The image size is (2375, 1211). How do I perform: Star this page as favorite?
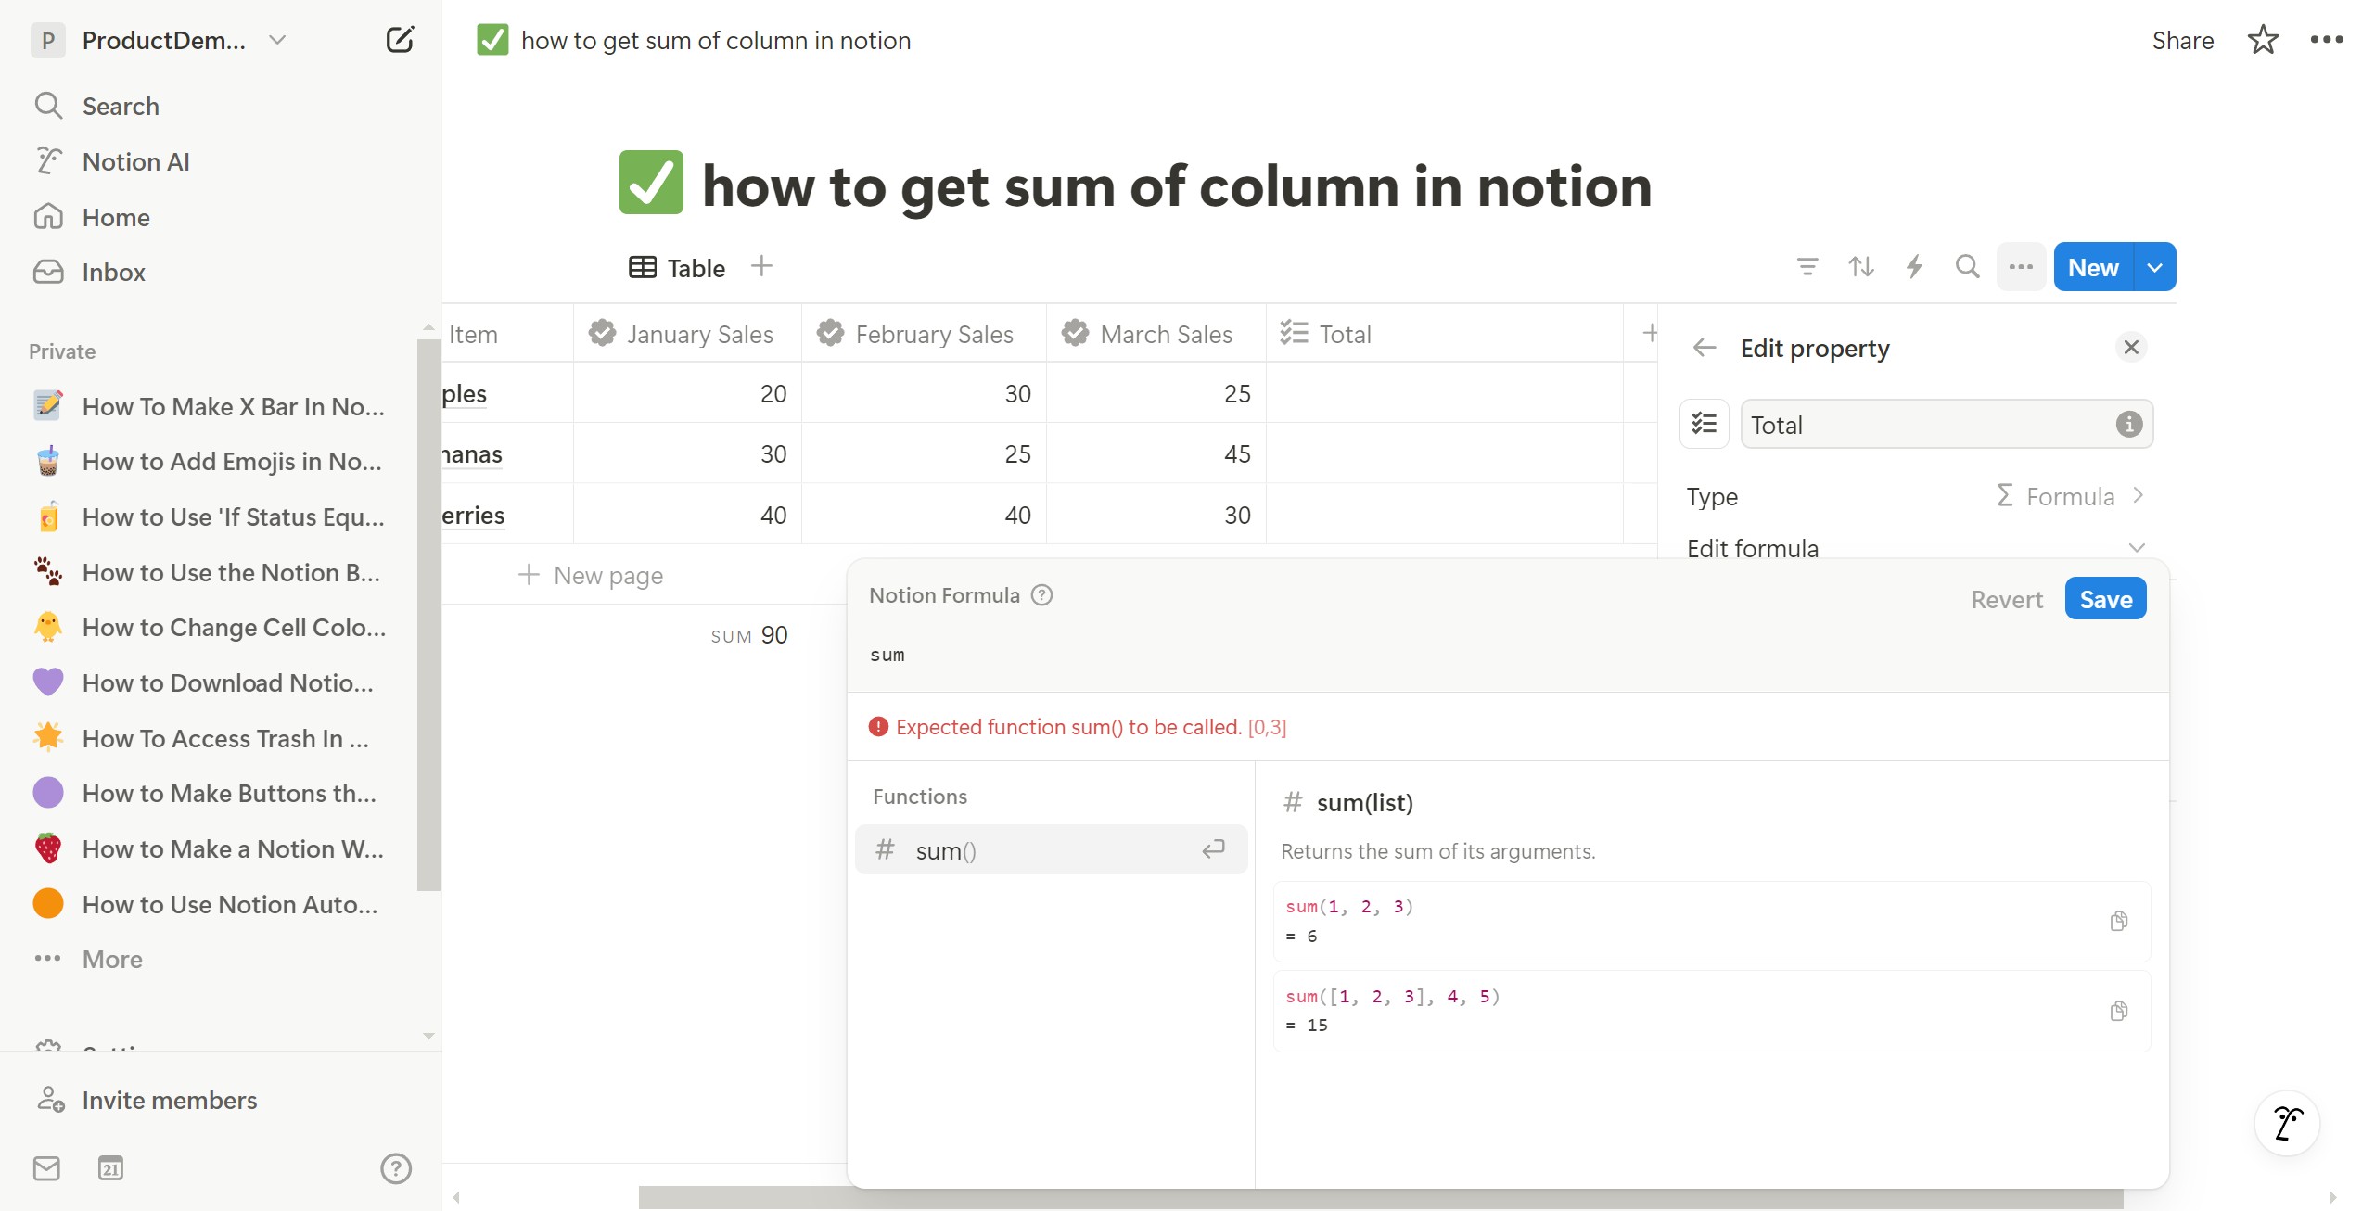click(2263, 40)
